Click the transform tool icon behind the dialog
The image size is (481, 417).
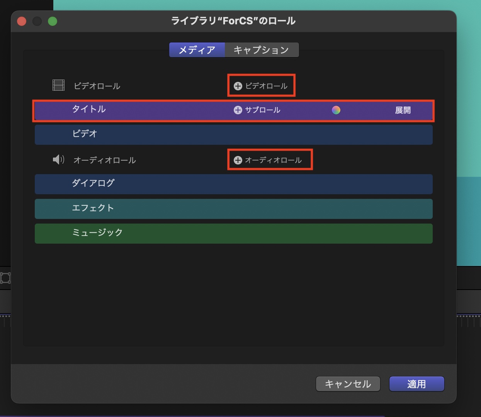coord(5,278)
